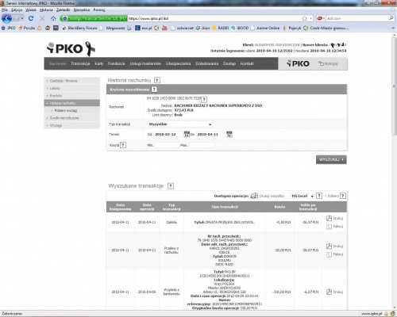Select the Doładowania navigation tab
The width and height of the screenshot is (397, 317).
207,63
